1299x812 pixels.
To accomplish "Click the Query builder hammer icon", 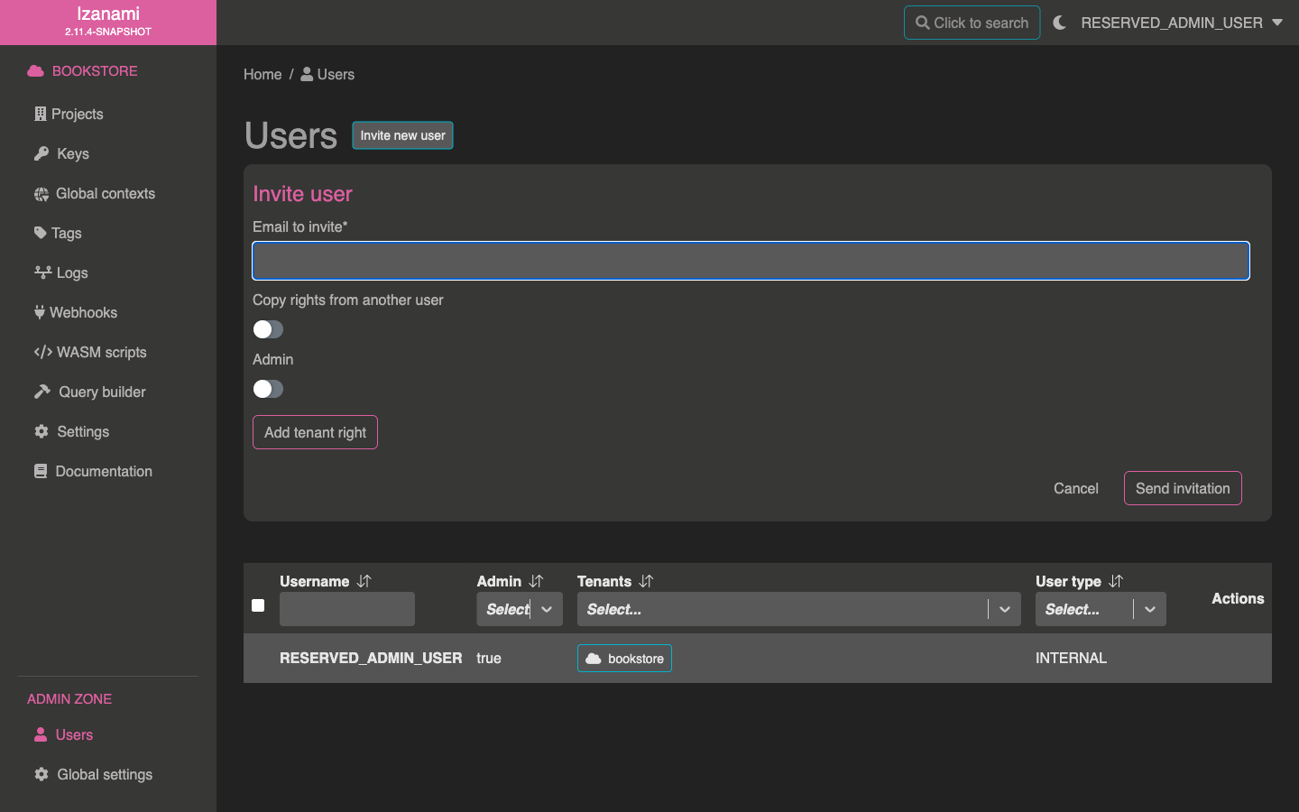I will click(x=42, y=392).
